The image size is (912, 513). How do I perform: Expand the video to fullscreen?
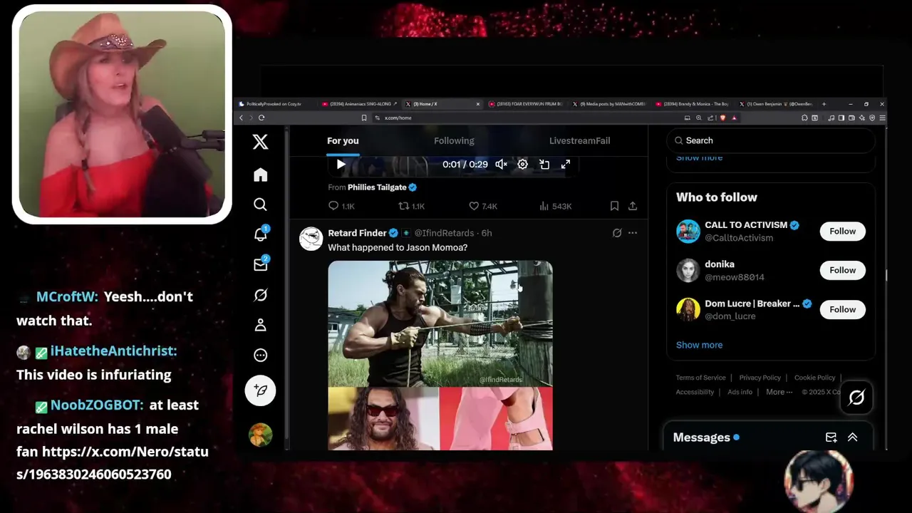click(566, 165)
